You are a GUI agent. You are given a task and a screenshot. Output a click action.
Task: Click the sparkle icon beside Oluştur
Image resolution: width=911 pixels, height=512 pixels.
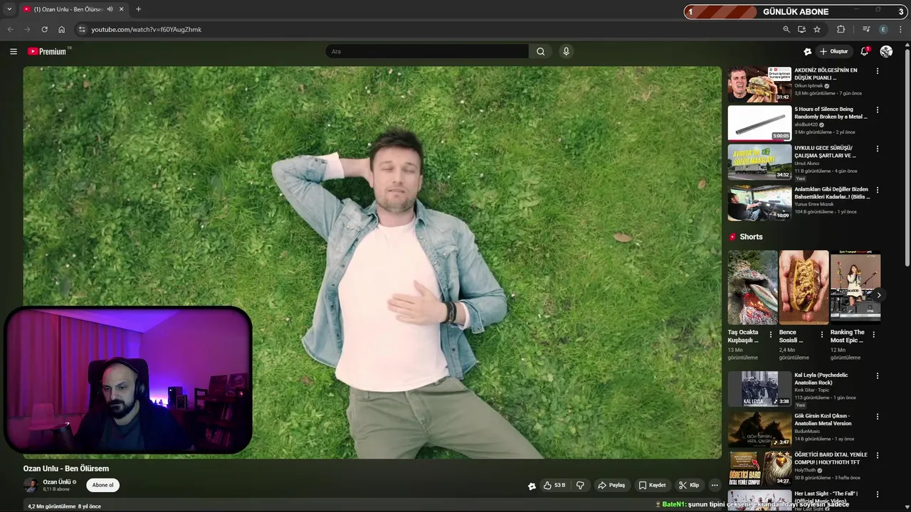coord(807,51)
